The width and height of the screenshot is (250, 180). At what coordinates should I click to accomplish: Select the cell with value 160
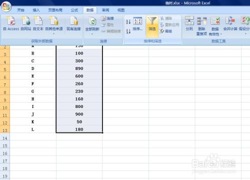click(79, 99)
